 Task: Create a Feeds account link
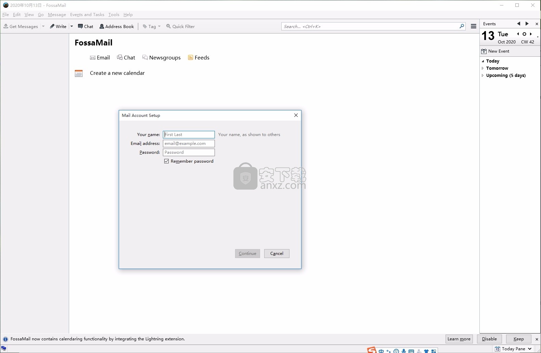point(198,58)
